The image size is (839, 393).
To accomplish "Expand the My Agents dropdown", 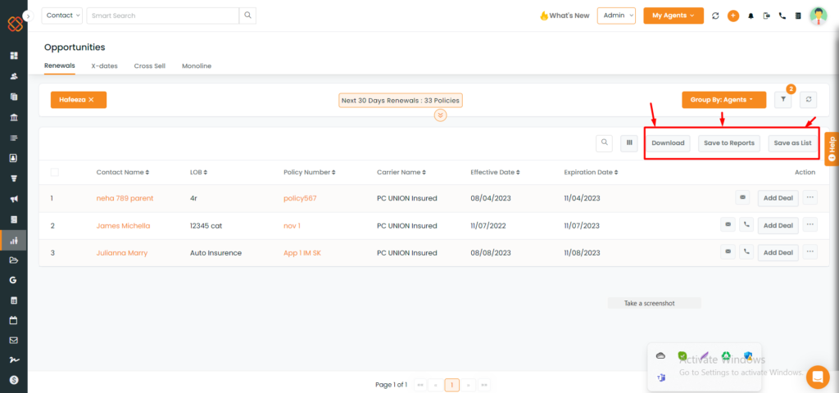I will click(673, 16).
